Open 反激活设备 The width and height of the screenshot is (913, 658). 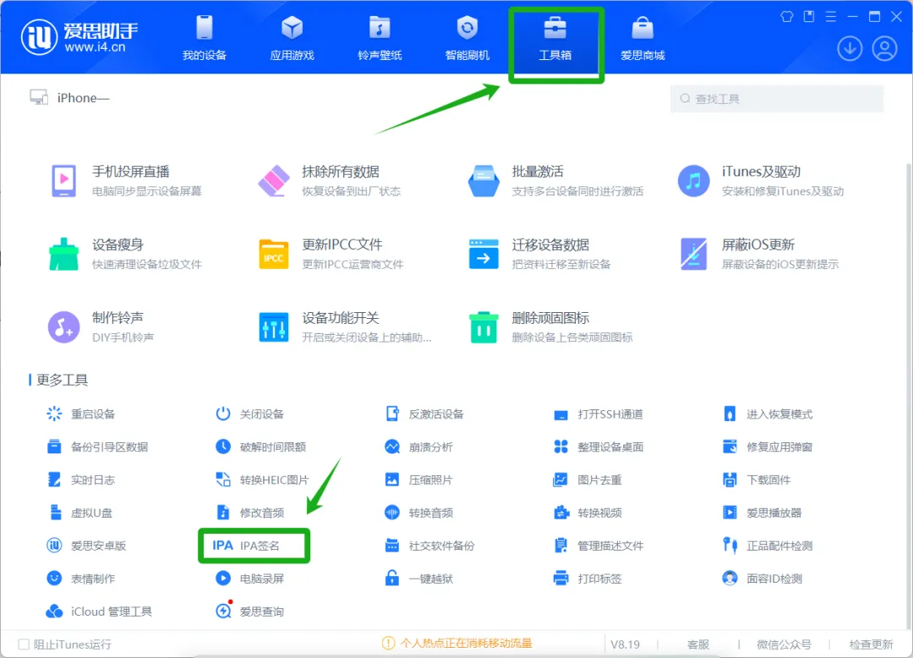pyautogui.click(x=424, y=414)
